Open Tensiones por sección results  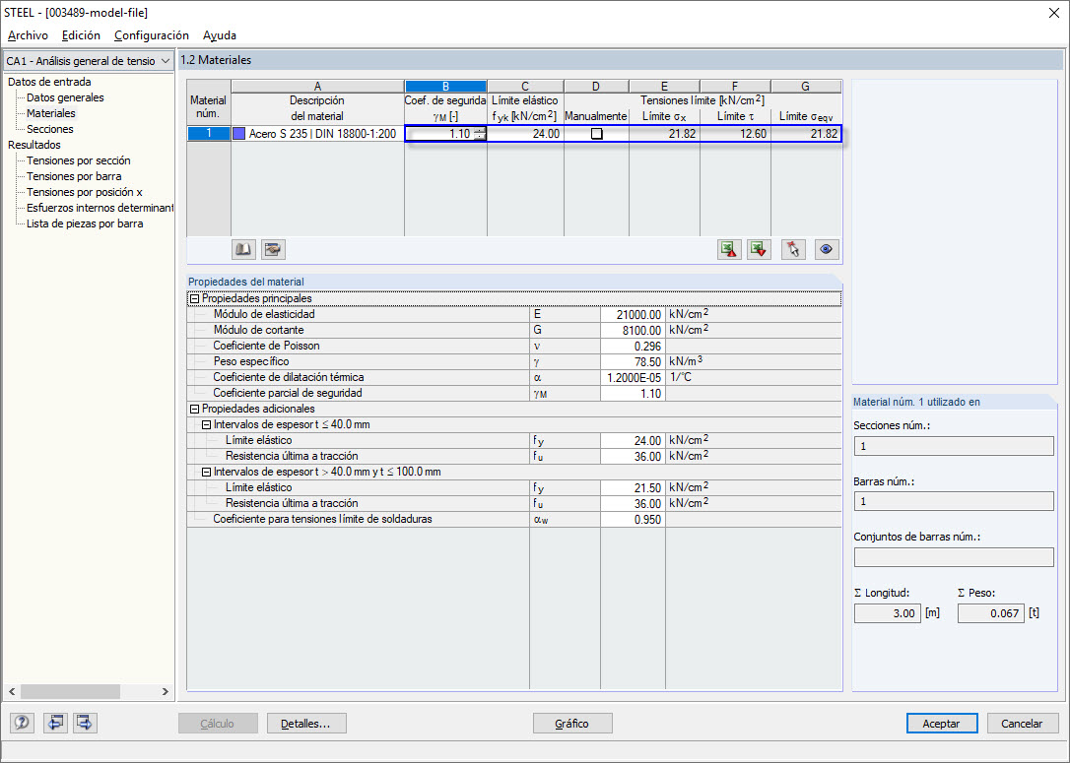tap(79, 160)
